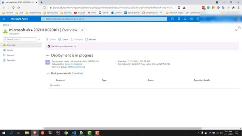Click the Redeploy toolbar button
242x136 pixels.
[76, 39]
